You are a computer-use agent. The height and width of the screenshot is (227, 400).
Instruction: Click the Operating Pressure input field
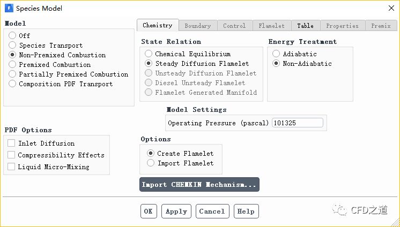[x=298, y=123]
